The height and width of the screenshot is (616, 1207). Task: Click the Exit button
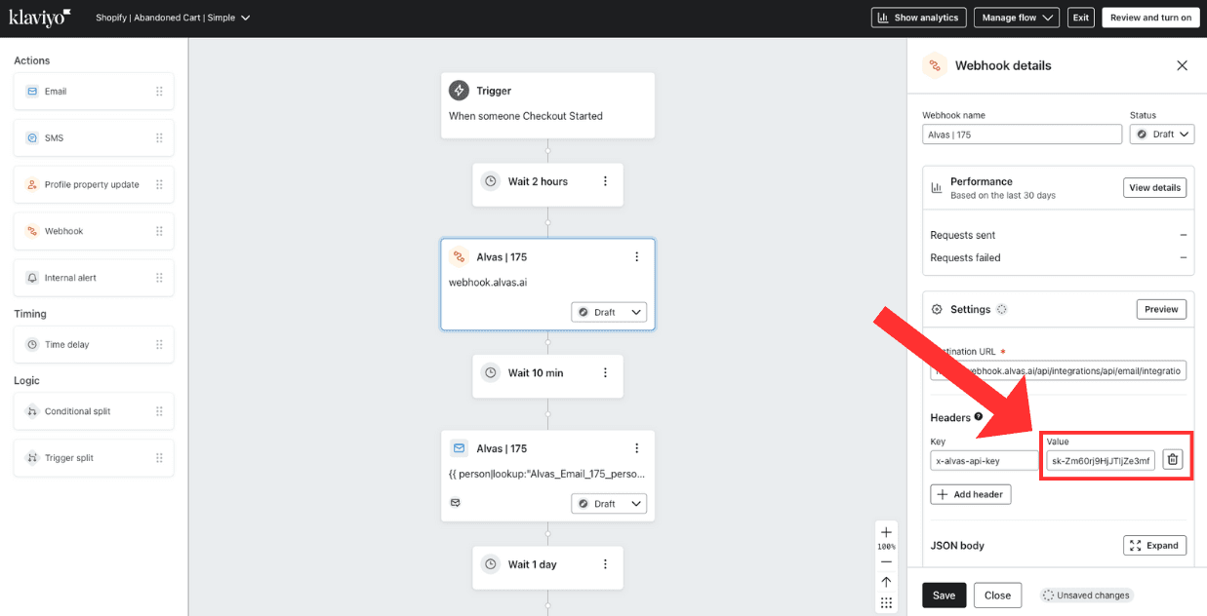coord(1080,18)
